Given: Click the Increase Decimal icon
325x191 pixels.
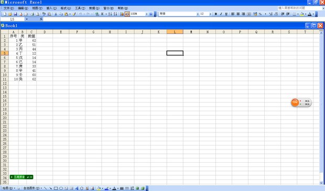Looking at the screenshot, I should click(270, 14).
